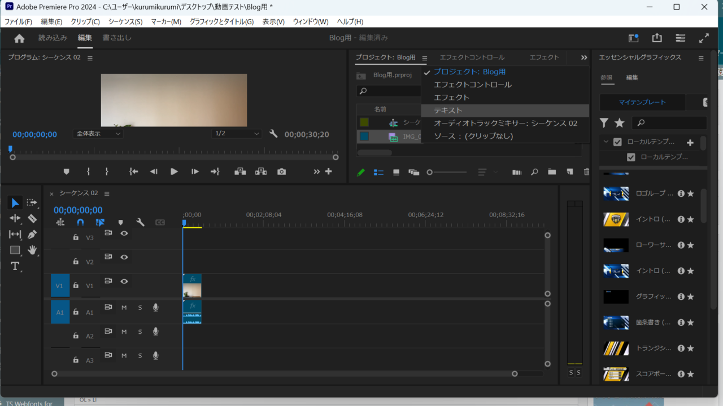Toggle local templates folder checkbox
This screenshot has height=406, width=723.
617,142
